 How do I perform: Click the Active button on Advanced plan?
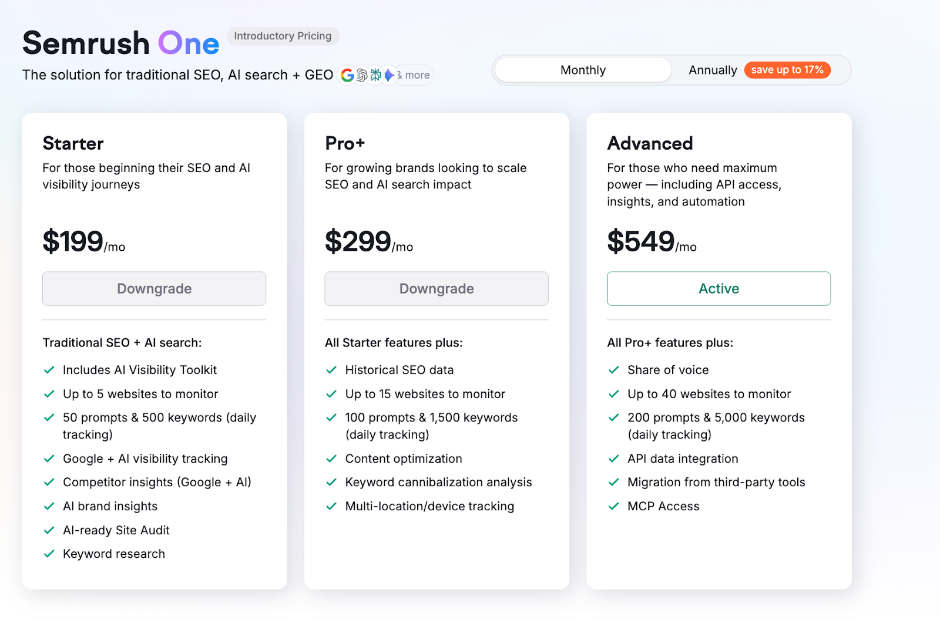719,288
